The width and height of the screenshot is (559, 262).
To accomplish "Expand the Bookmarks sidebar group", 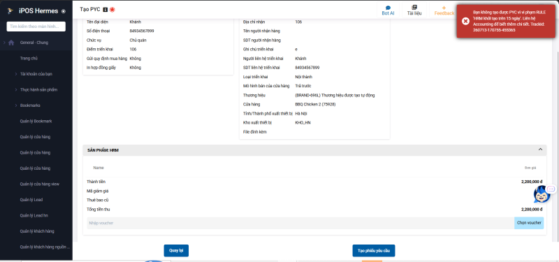I will point(30,105).
